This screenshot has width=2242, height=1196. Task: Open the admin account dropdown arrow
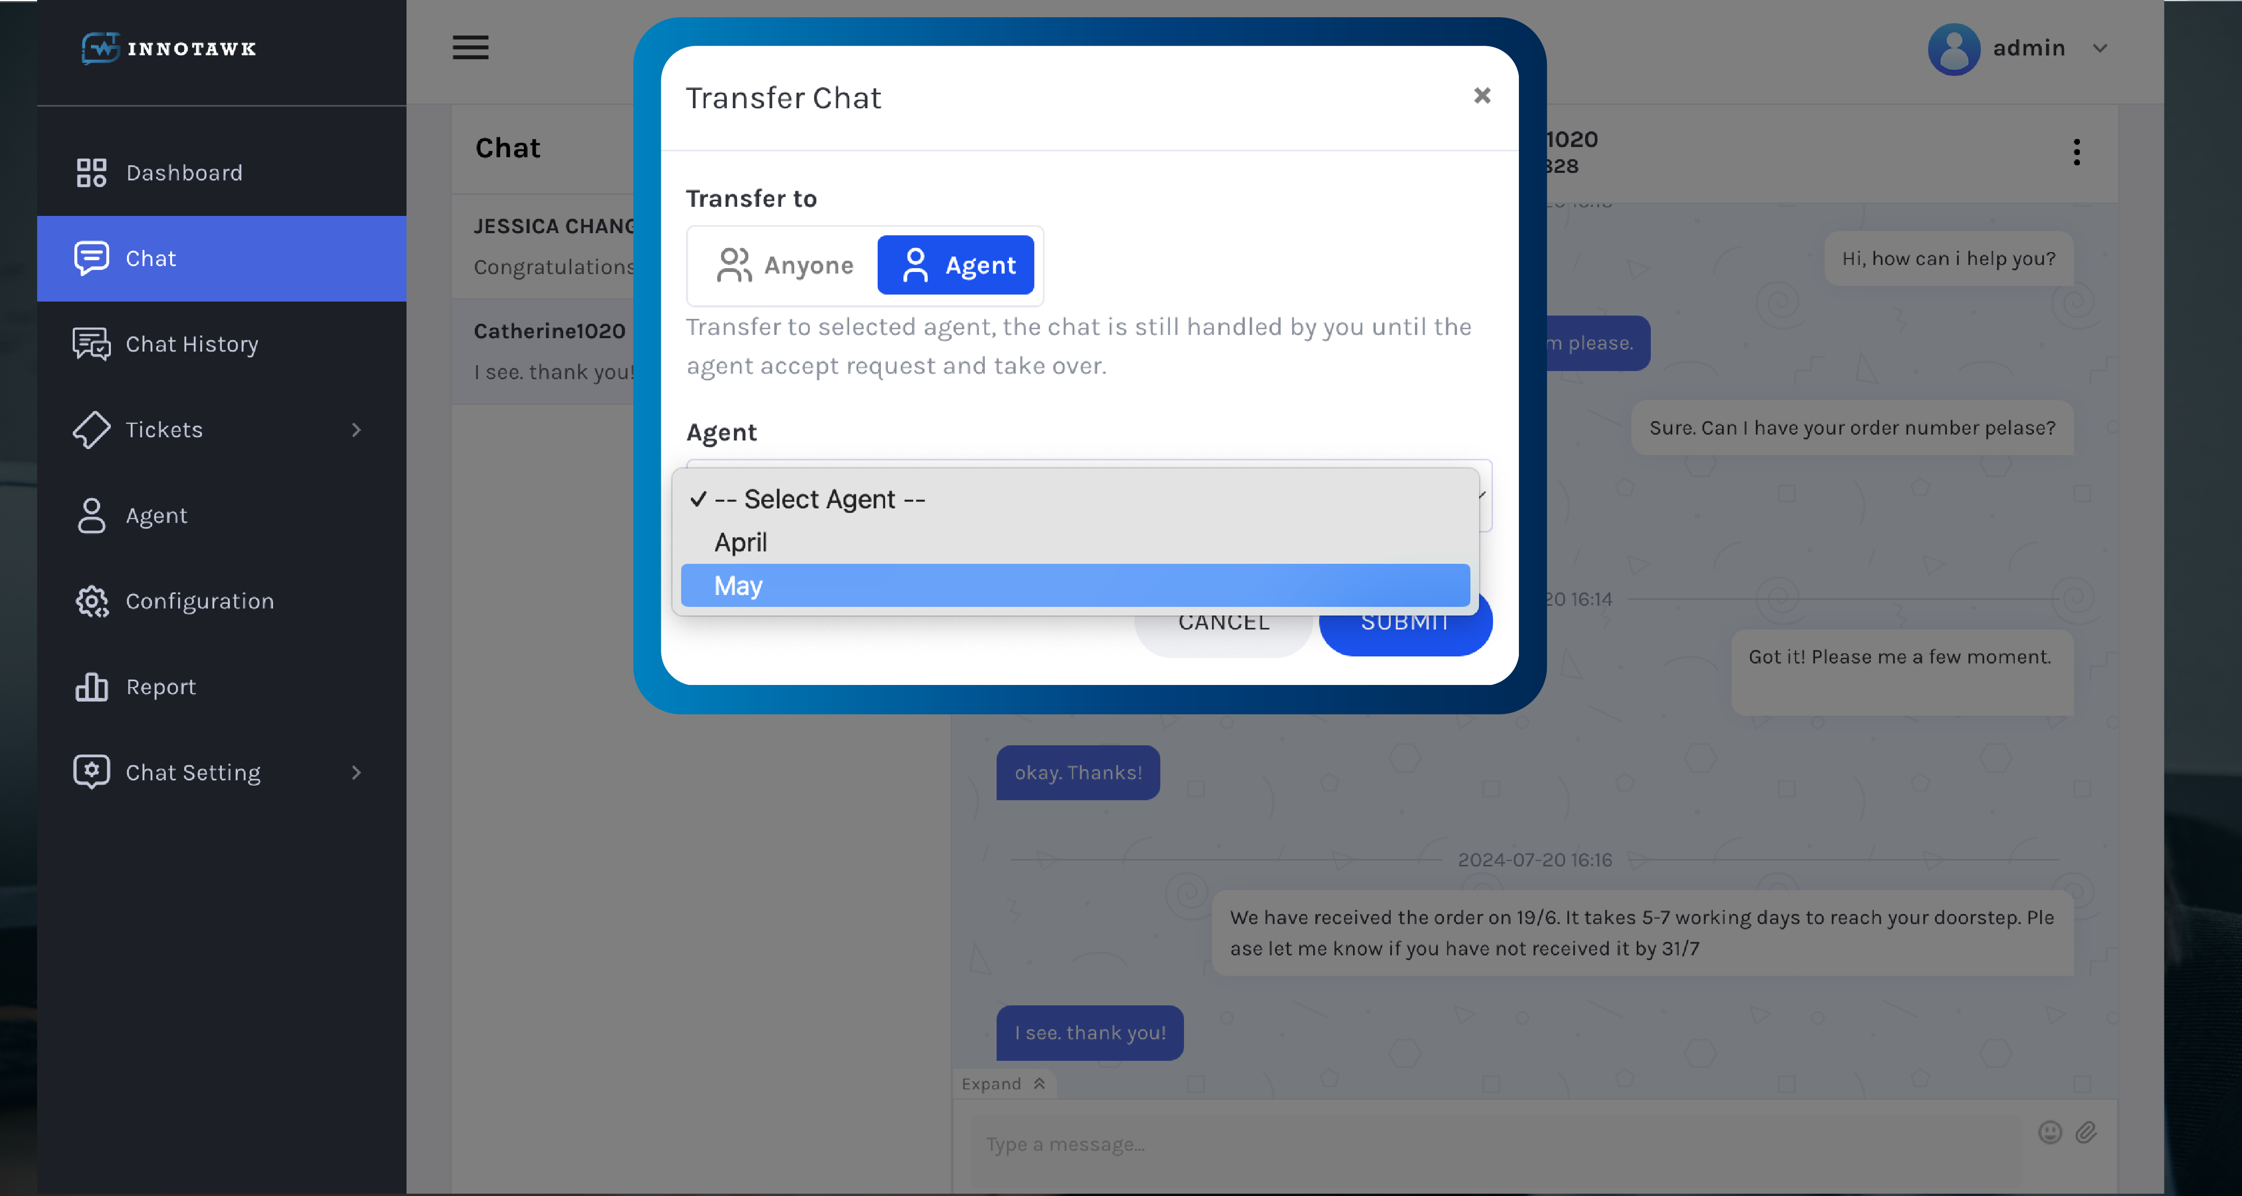(2099, 49)
